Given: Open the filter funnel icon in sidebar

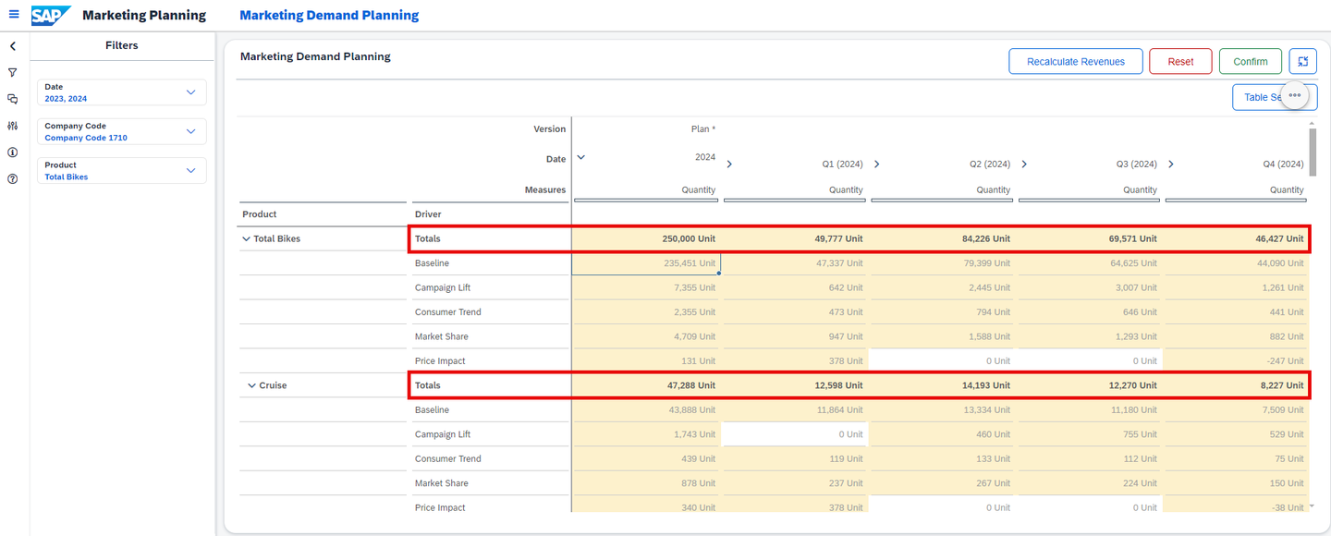Looking at the screenshot, I should coord(13,72).
